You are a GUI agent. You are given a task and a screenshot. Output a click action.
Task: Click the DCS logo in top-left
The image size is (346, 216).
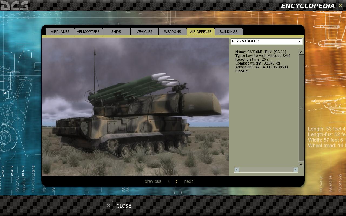(15, 5)
